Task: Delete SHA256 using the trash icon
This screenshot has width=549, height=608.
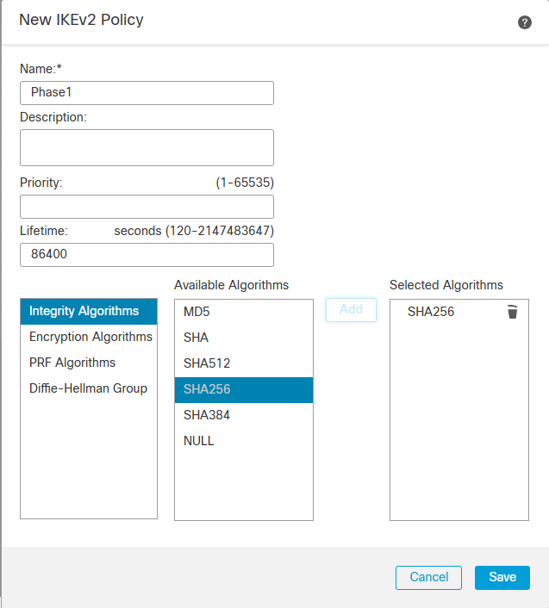Action: pyautogui.click(x=513, y=312)
